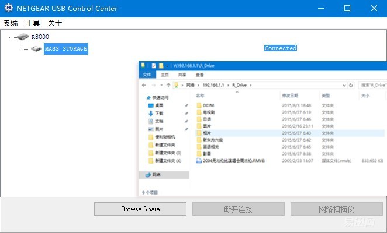This screenshot has width=387, height=233.
Task: Select the DCIM folder
Action: tap(208, 105)
